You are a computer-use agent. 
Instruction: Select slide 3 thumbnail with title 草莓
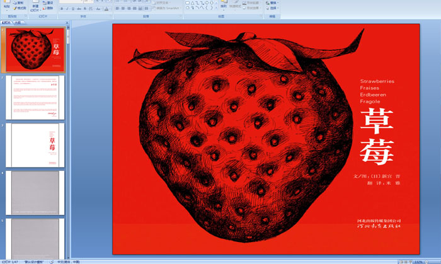35,145
